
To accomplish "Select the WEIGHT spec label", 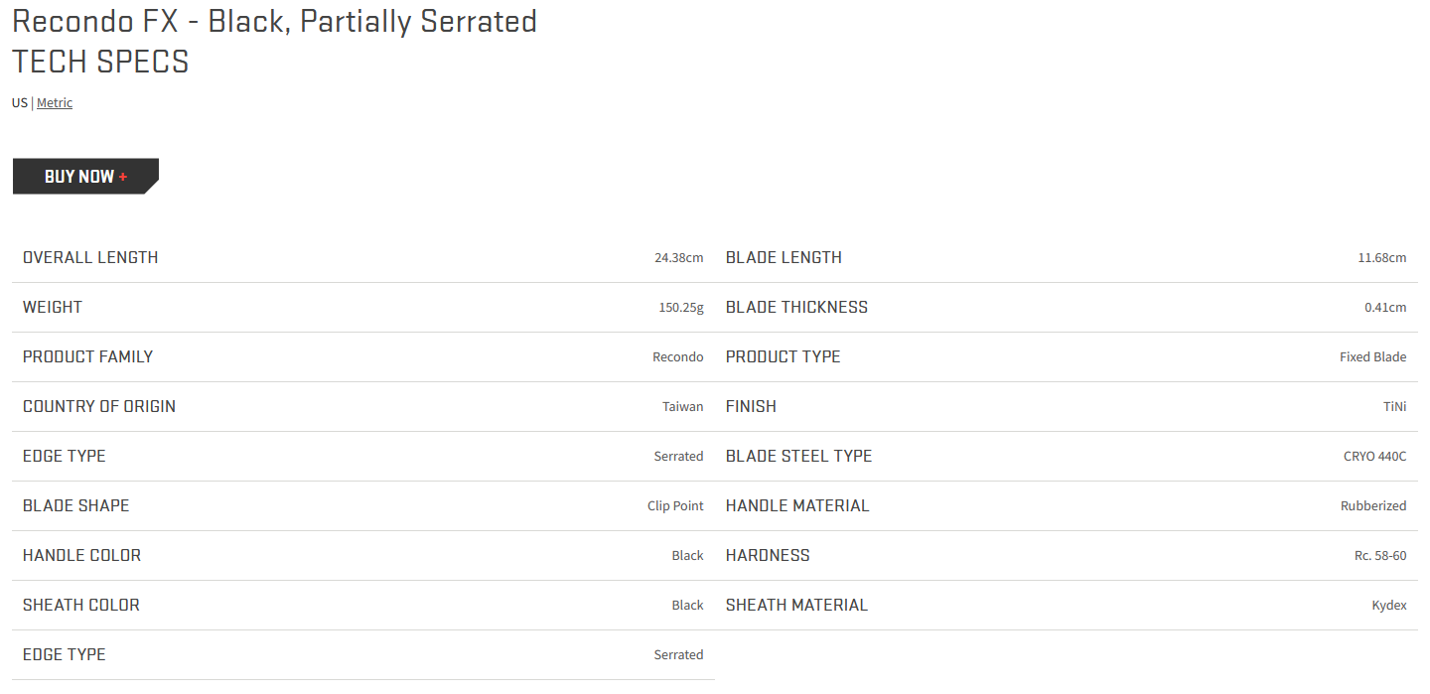I will (53, 307).
